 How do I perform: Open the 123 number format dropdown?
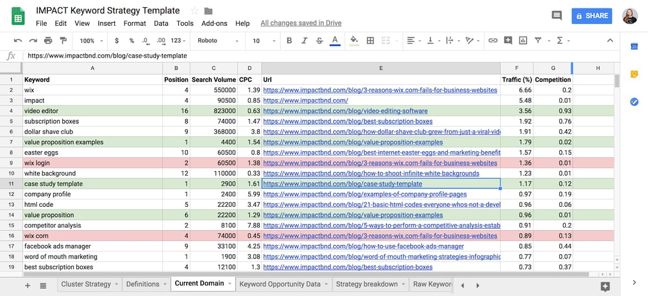click(x=178, y=41)
